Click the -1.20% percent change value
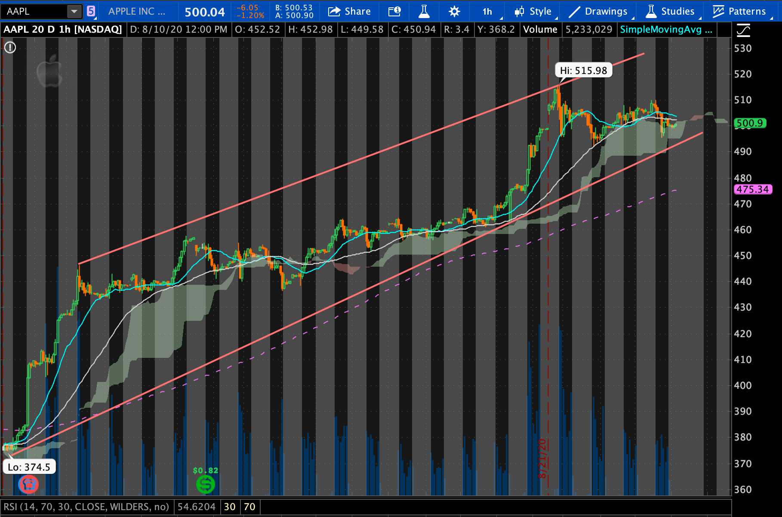This screenshot has width=782, height=517. 250,16
